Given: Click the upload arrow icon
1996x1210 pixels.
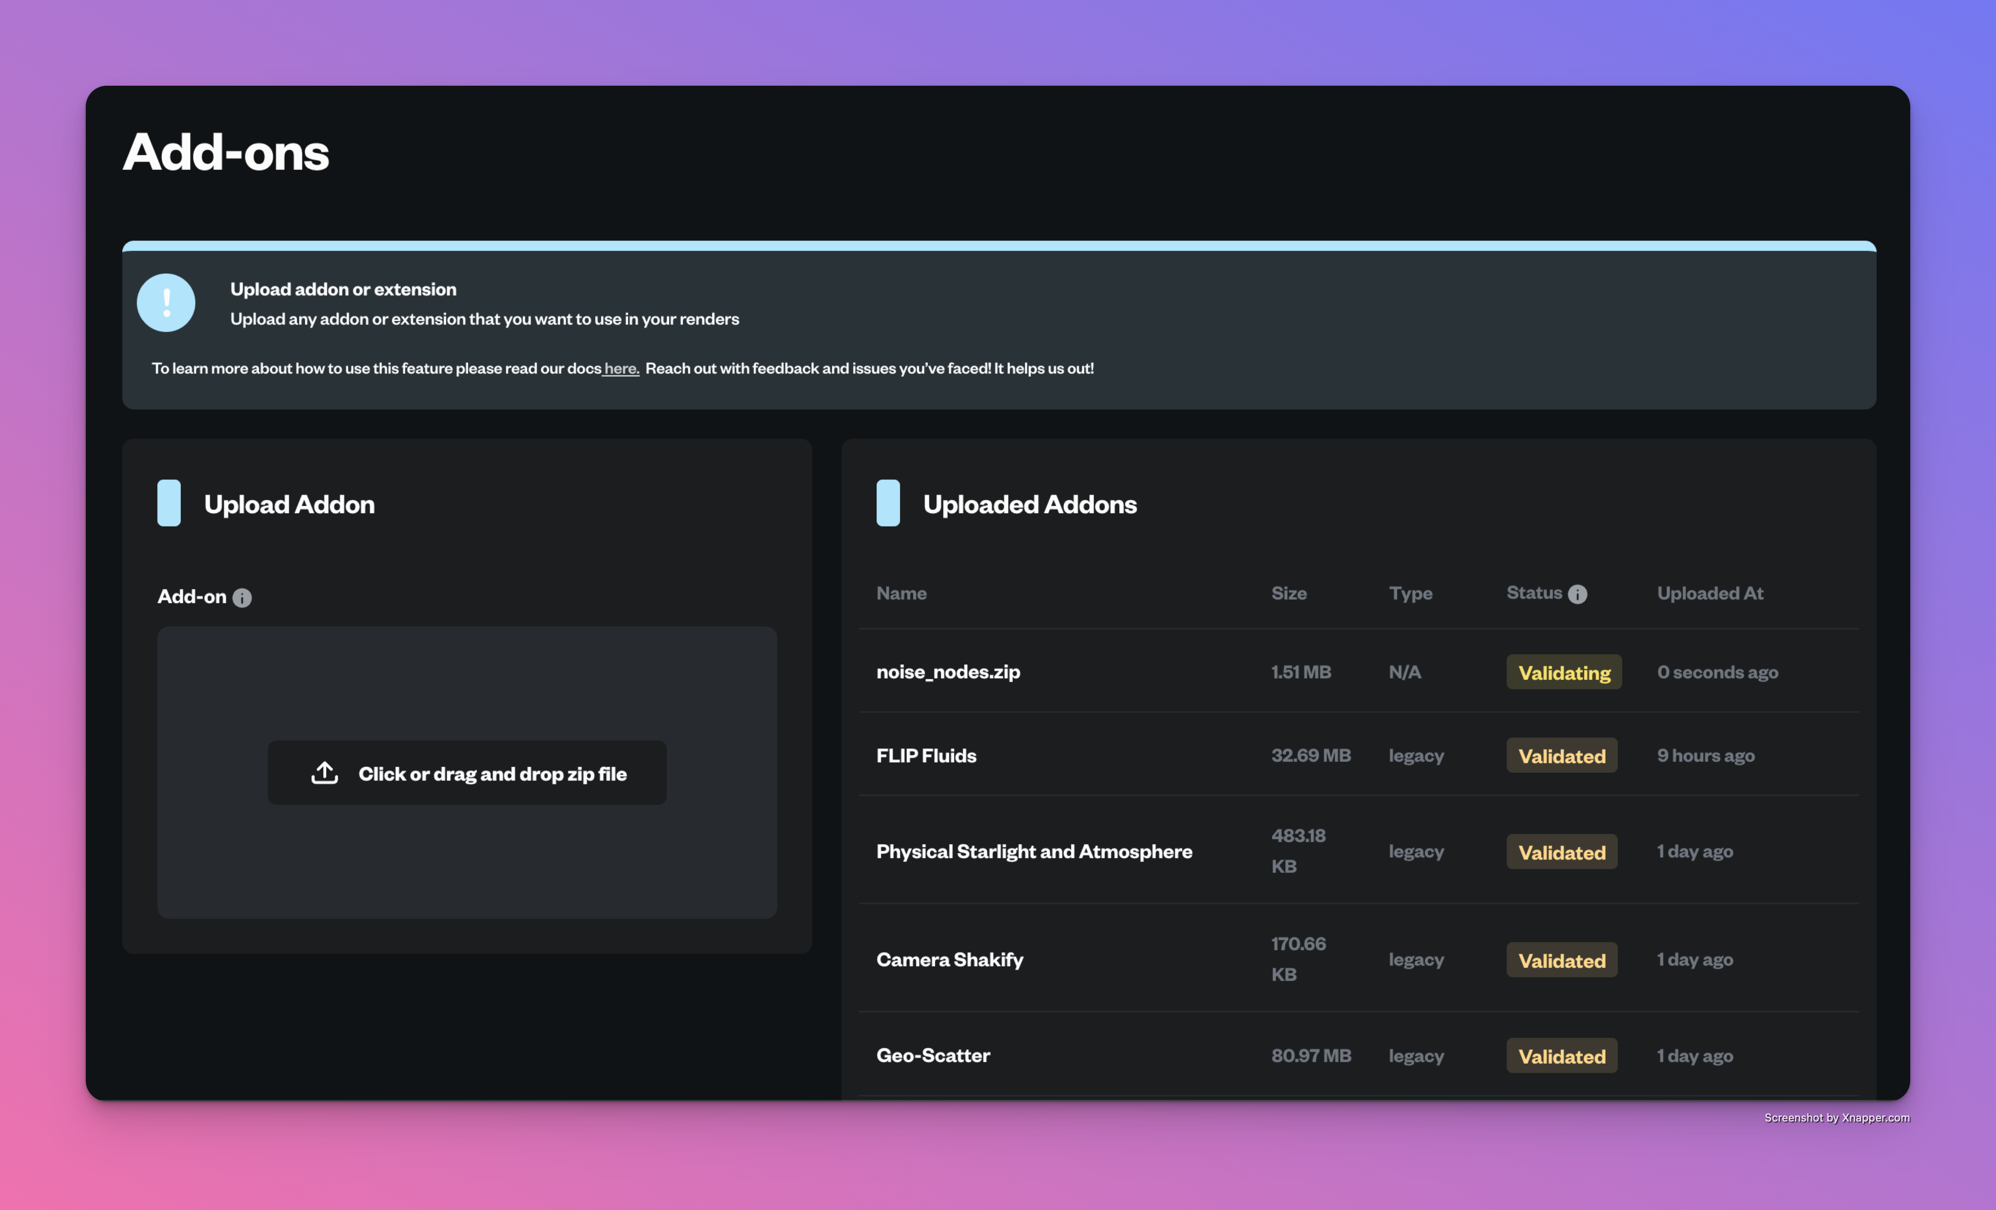Looking at the screenshot, I should 325,773.
